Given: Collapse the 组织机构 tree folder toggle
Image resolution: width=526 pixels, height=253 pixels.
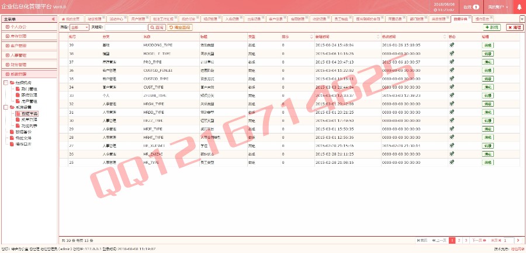Looking at the screenshot, I should [x=6, y=83].
